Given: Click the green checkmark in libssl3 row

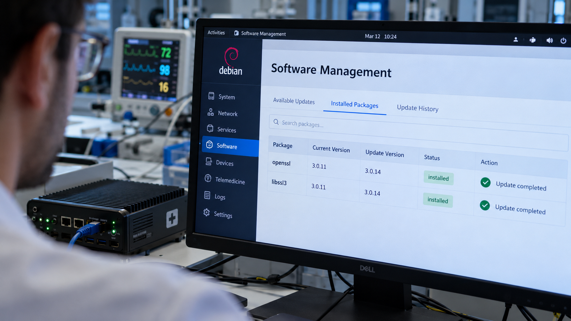Looking at the screenshot, I should pyautogui.click(x=485, y=205).
